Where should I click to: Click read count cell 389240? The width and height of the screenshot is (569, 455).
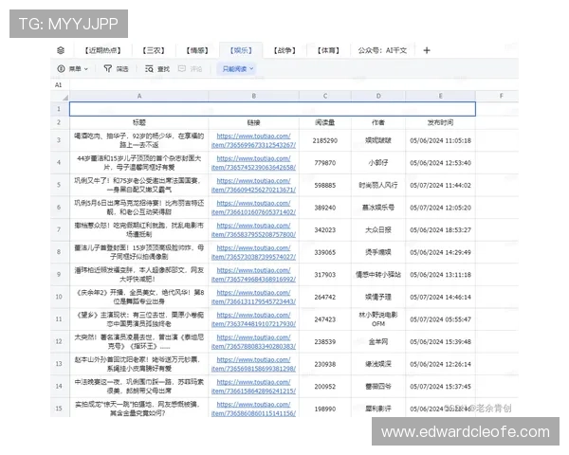point(325,208)
